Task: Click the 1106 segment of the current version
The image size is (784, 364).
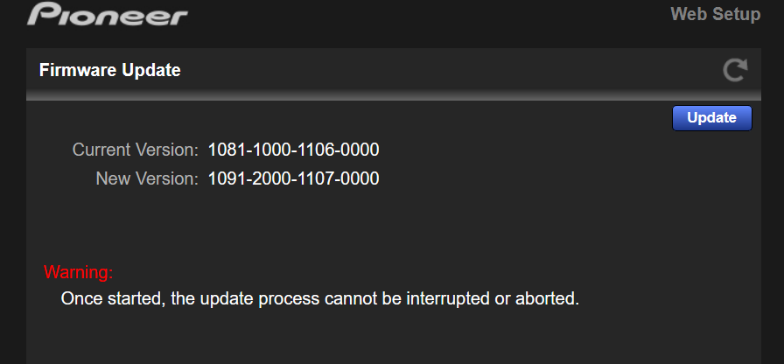Action: click(x=321, y=150)
